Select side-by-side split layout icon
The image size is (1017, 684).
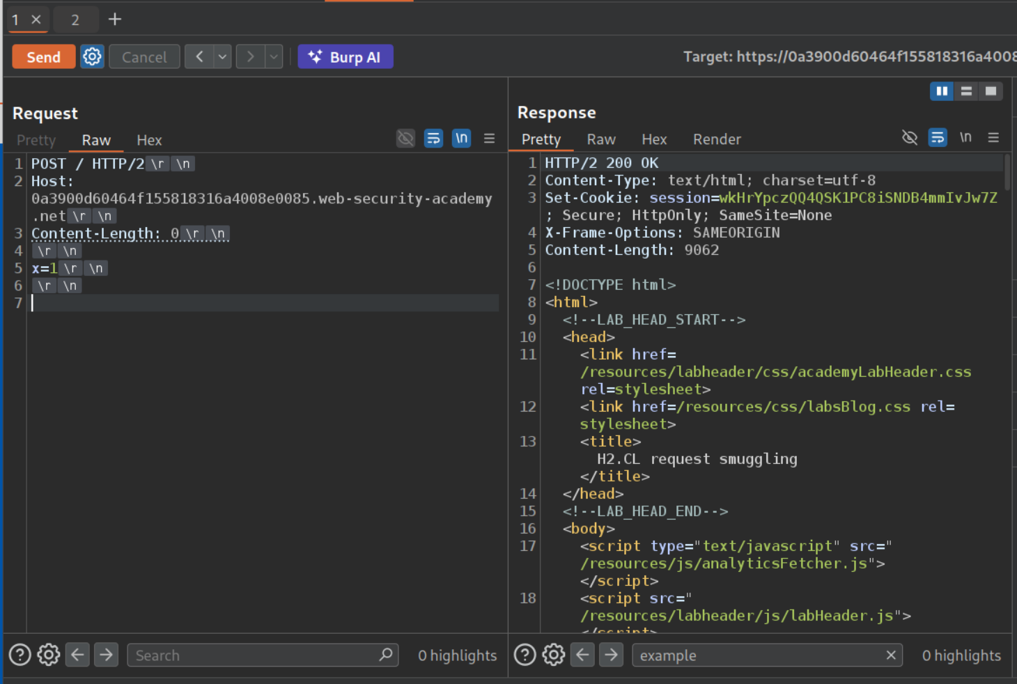tap(942, 91)
